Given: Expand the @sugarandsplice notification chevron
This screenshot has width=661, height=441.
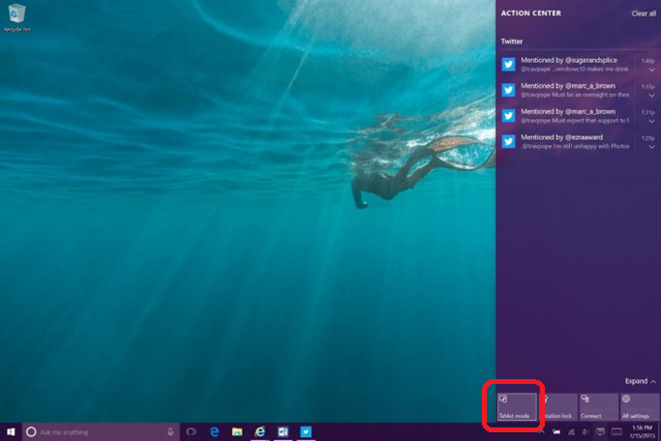Looking at the screenshot, I should point(651,70).
